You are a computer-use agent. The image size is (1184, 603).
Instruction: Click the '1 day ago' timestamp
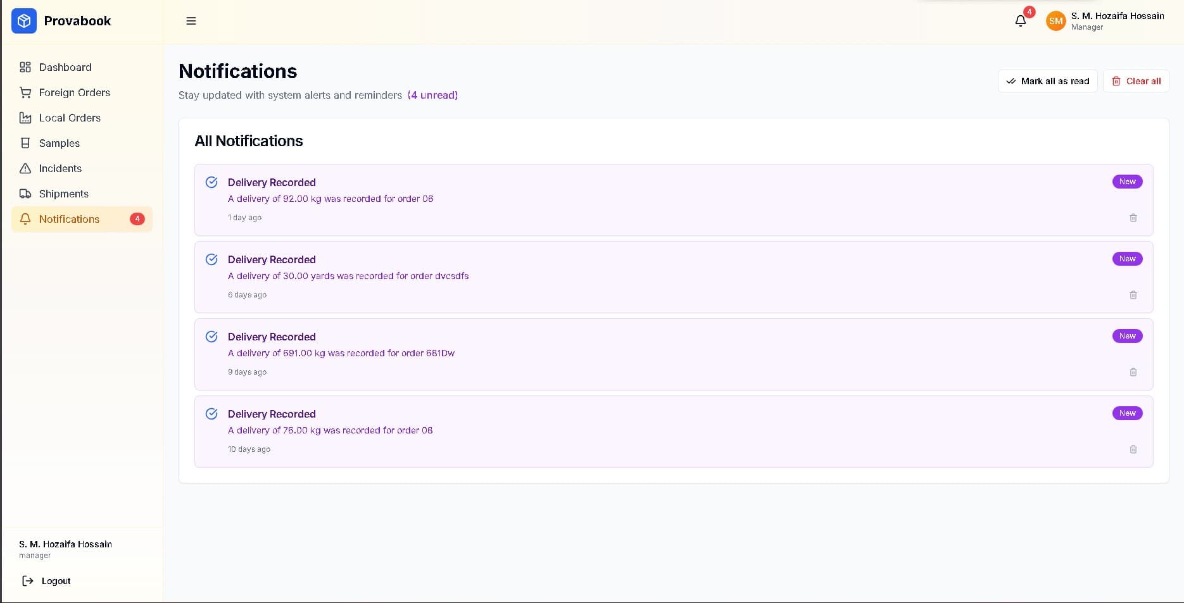[244, 218]
